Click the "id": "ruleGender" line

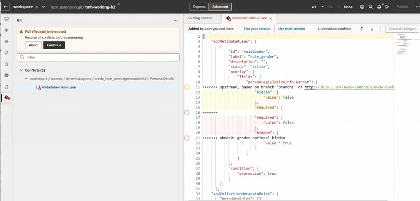pyautogui.click(x=249, y=52)
